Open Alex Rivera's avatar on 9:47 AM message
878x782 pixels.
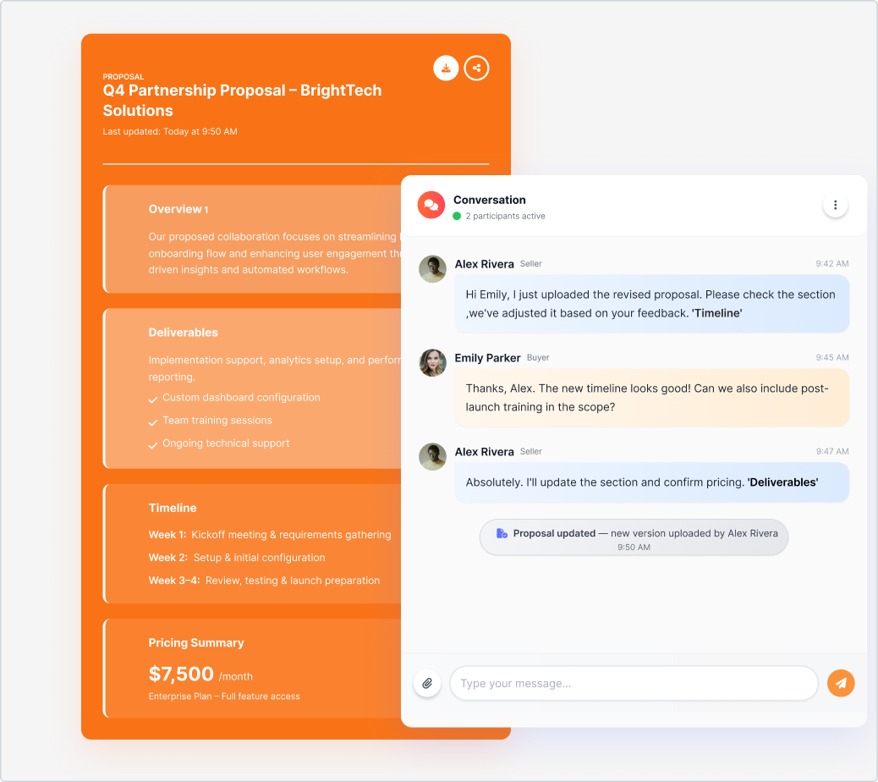tap(432, 456)
